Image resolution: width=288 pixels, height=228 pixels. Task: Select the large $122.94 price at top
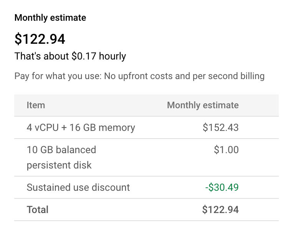point(40,39)
